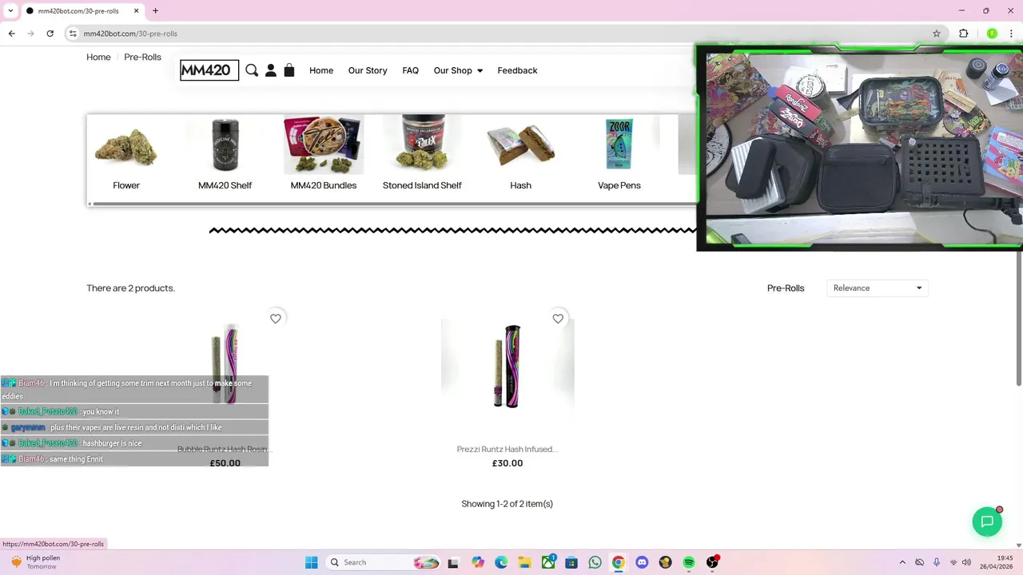Image resolution: width=1023 pixels, height=575 pixels.
Task: Open the site search magnifier icon
Action: (x=252, y=70)
